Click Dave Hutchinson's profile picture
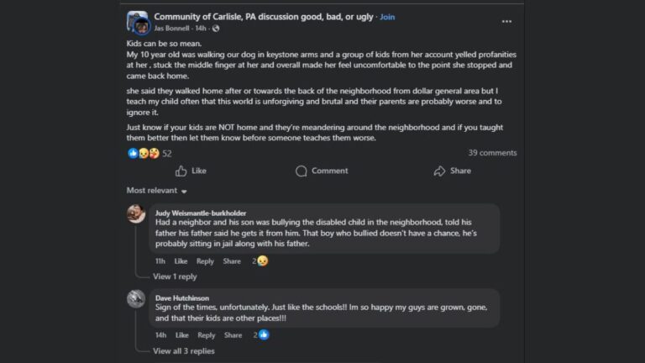 (136, 298)
